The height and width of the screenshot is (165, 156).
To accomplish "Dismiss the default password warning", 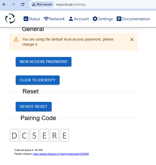I will tap(132, 40).
